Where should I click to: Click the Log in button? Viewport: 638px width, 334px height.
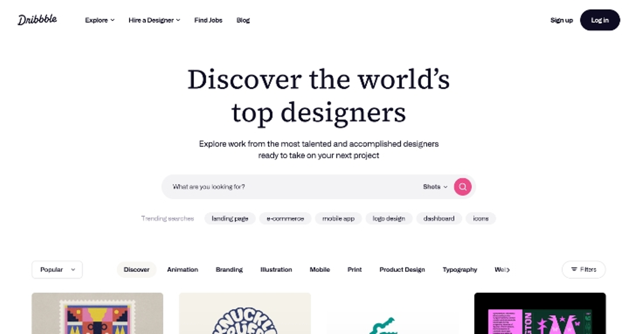point(600,20)
